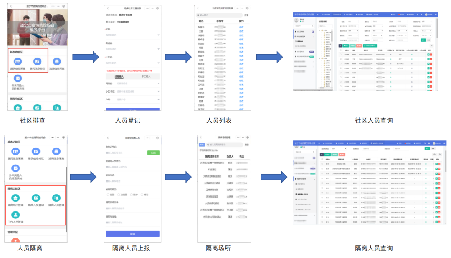The image size is (451, 258).
Task: Open 隔离人员登记 icon
Action: coord(36,198)
